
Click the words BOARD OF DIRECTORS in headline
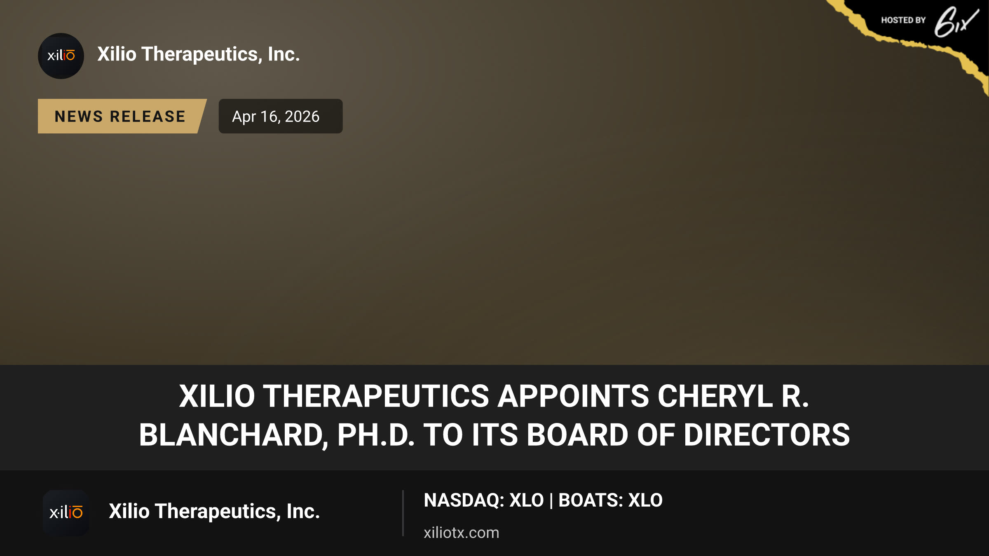pos(688,435)
